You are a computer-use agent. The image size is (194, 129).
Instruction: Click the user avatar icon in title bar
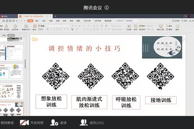coord(189,16)
